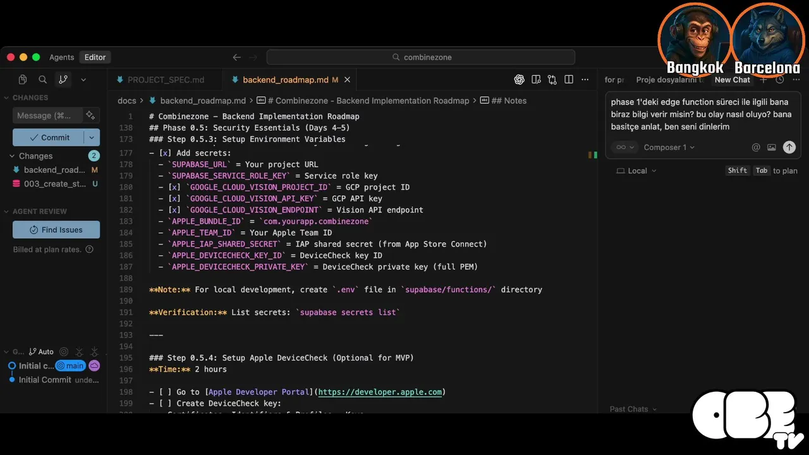Toggle Auto branch selector in graph
Image resolution: width=809 pixels, height=455 pixels.
[x=41, y=351]
